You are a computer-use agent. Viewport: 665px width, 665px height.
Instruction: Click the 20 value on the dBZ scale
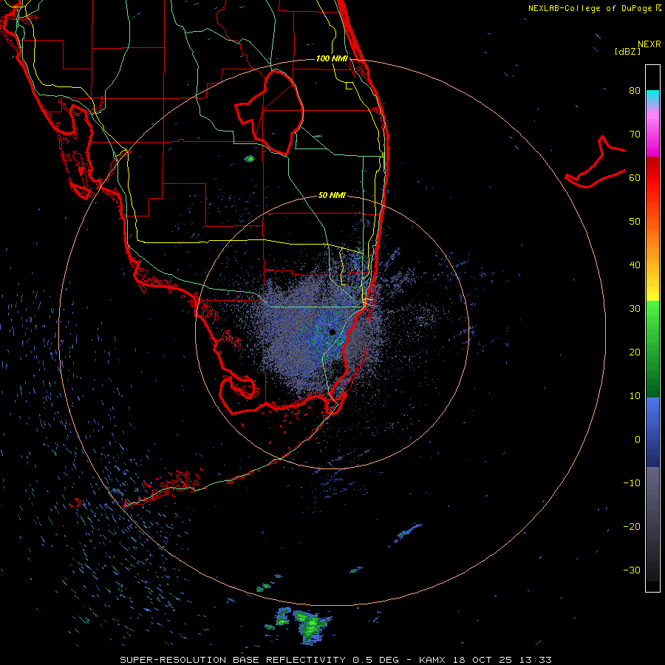[x=635, y=352]
